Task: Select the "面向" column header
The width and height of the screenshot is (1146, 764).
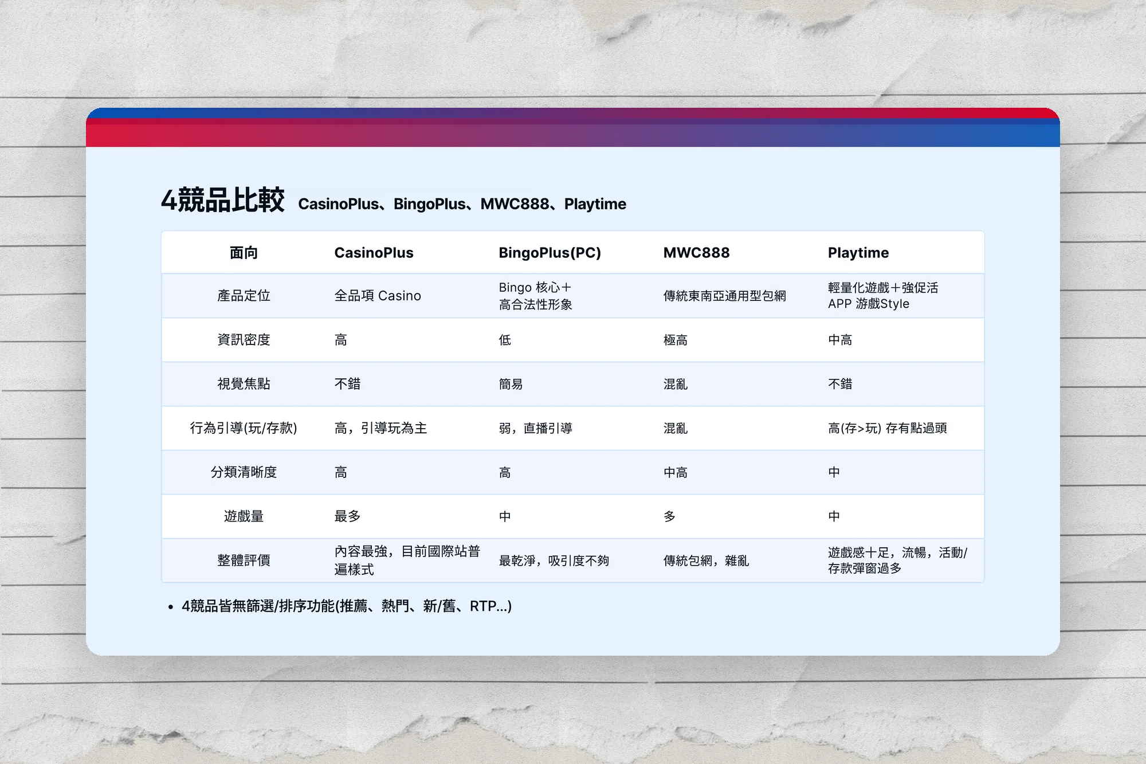Action: coord(244,253)
